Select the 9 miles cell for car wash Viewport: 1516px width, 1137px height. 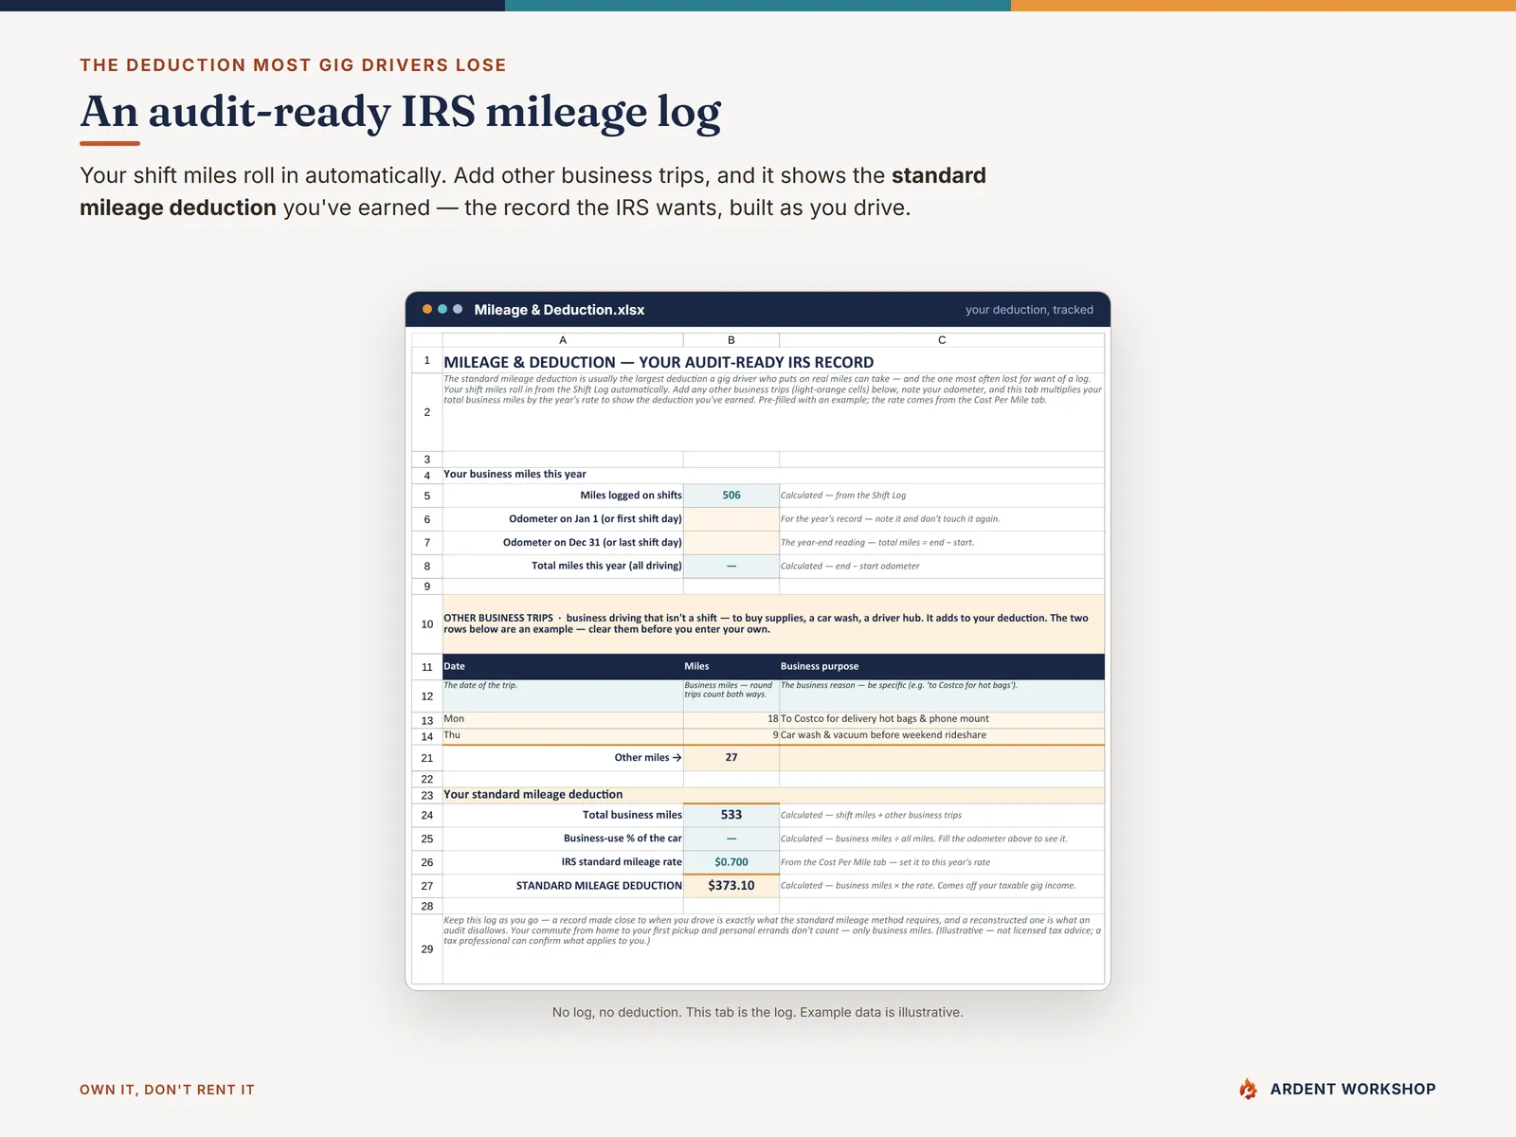pyautogui.click(x=731, y=735)
